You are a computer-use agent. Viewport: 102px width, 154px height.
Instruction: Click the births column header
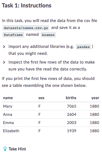click(x=71, y=98)
